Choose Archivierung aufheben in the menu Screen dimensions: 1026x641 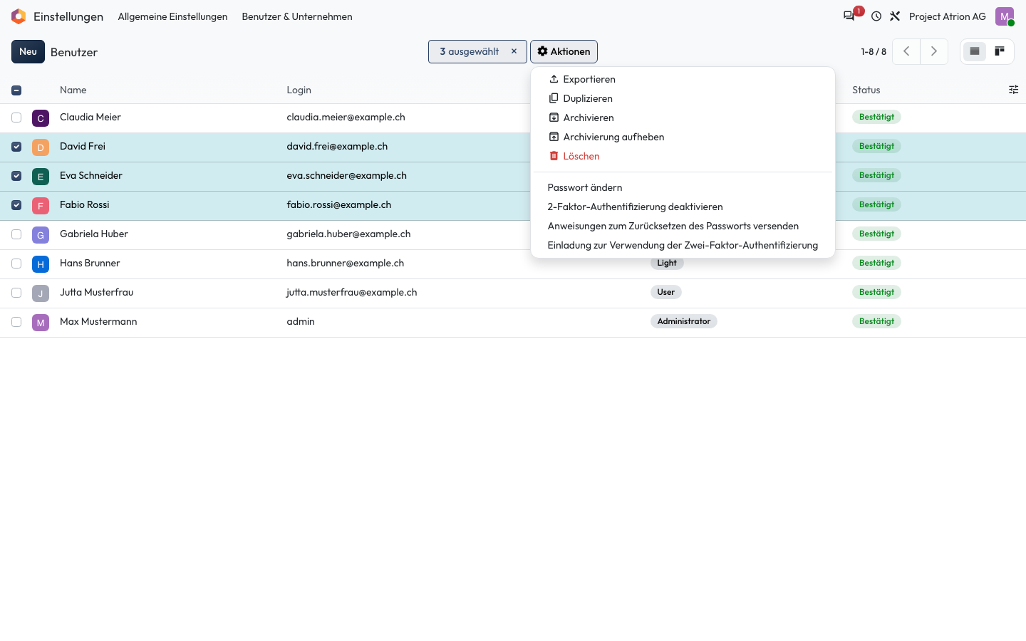point(683,137)
